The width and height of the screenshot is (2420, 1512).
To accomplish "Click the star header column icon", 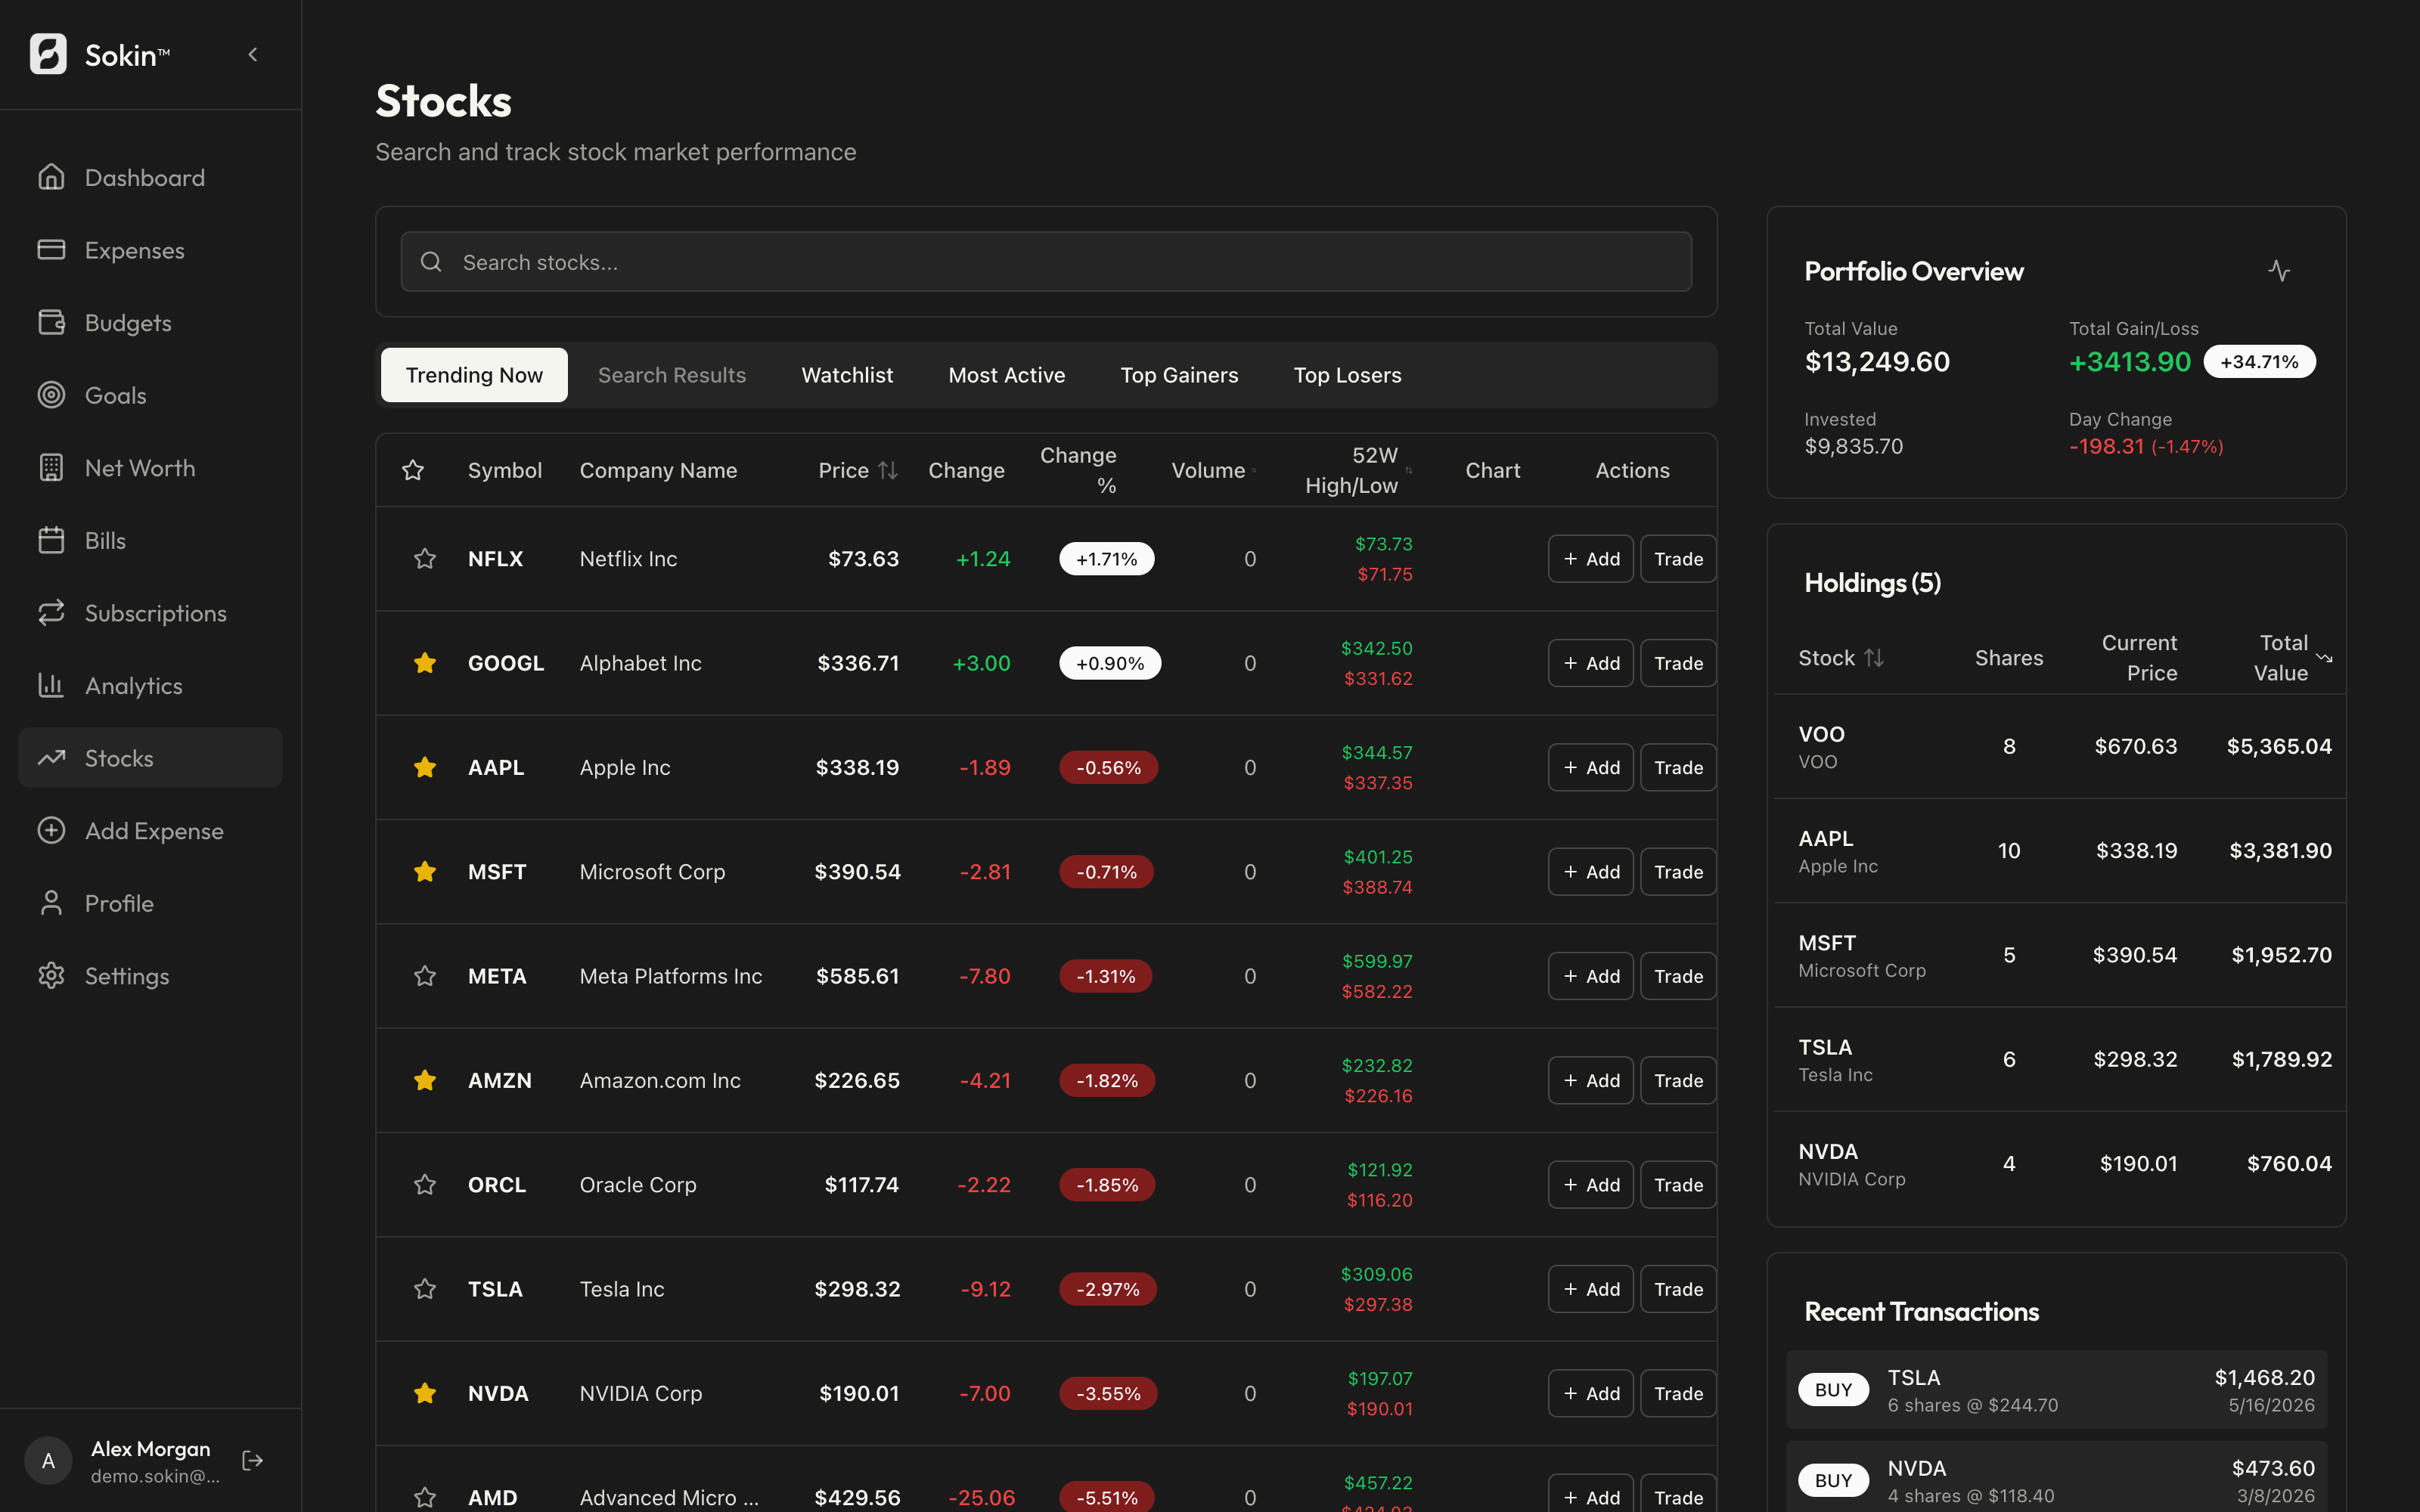I will tap(413, 470).
